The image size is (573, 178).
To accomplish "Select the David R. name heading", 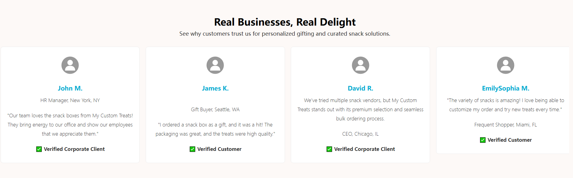I will click(360, 88).
